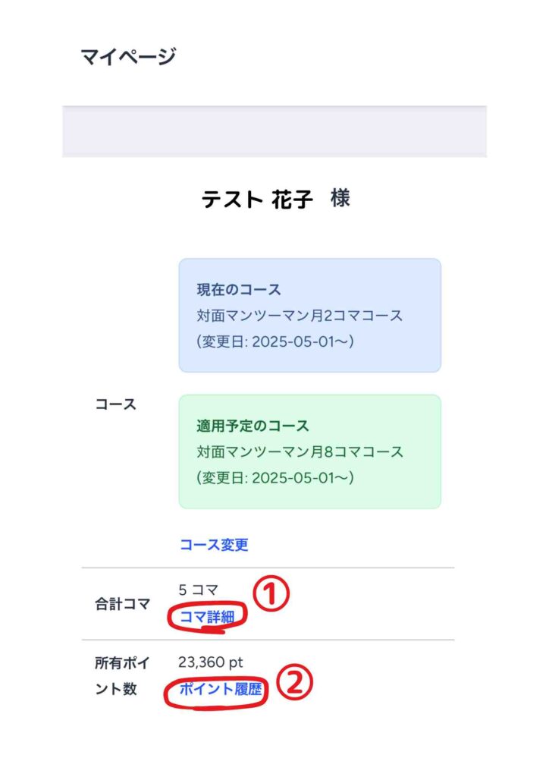Click the red circled number 1 annotation
The width and height of the screenshot is (549, 777).
(x=271, y=593)
